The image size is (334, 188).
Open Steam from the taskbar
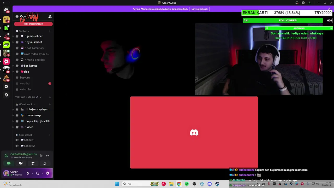click(217, 184)
